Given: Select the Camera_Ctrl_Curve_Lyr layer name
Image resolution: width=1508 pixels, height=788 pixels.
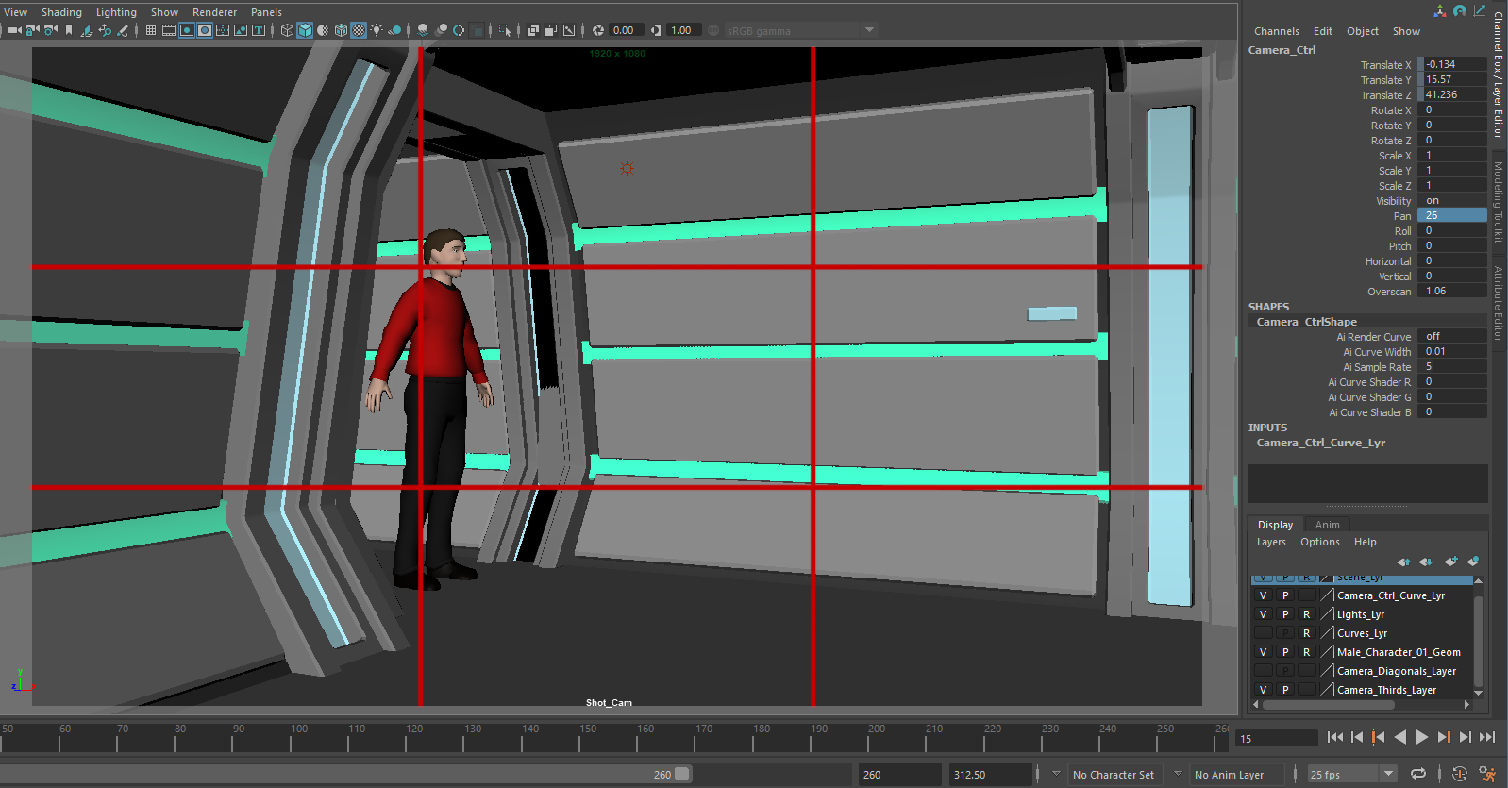Looking at the screenshot, I should click(1391, 595).
